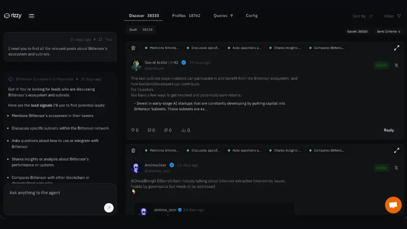This screenshot has width=407, height=229.
Task: Expand the Son of Arafat post fullscreen
Action: coord(396,48)
